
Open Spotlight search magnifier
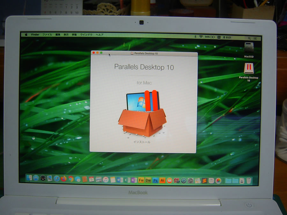pyautogui.click(x=249, y=39)
